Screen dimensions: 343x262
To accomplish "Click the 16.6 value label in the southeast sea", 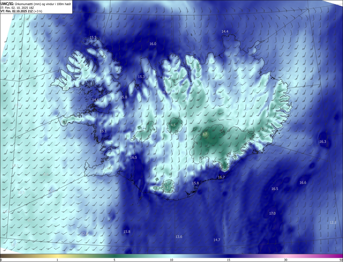I will click(x=303, y=183).
